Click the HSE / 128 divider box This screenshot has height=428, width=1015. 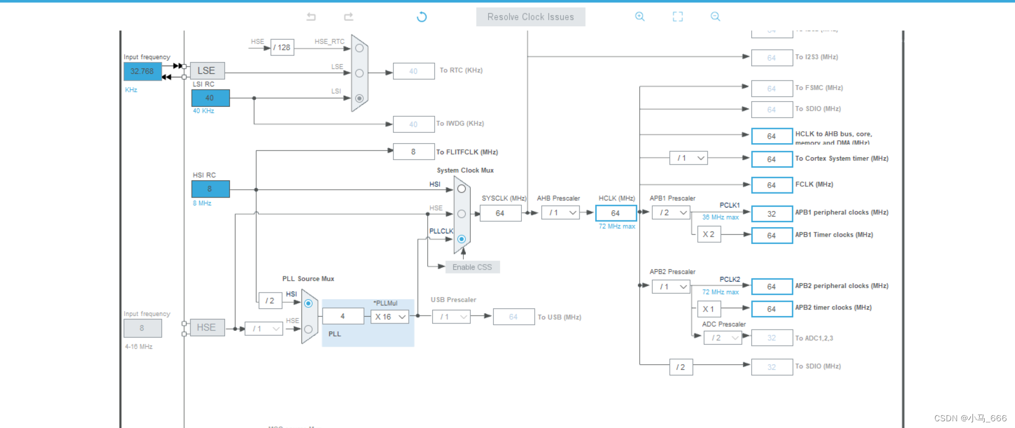282,48
